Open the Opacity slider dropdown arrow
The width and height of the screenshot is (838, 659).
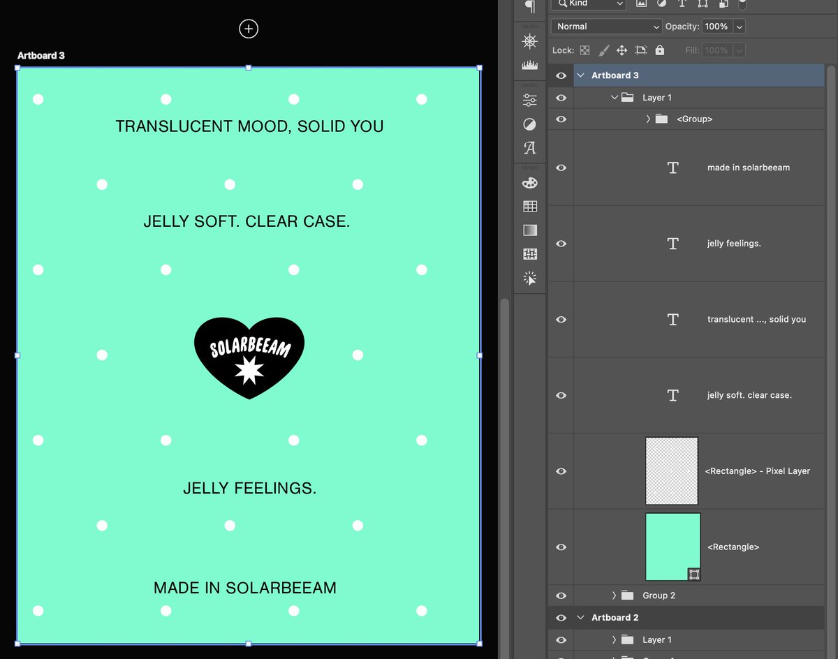740,27
